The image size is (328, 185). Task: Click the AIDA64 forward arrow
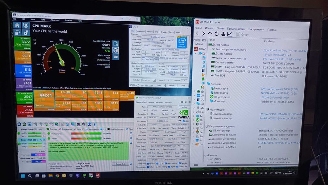point(203,33)
